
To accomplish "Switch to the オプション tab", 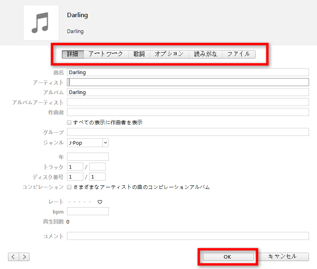I will (x=169, y=54).
